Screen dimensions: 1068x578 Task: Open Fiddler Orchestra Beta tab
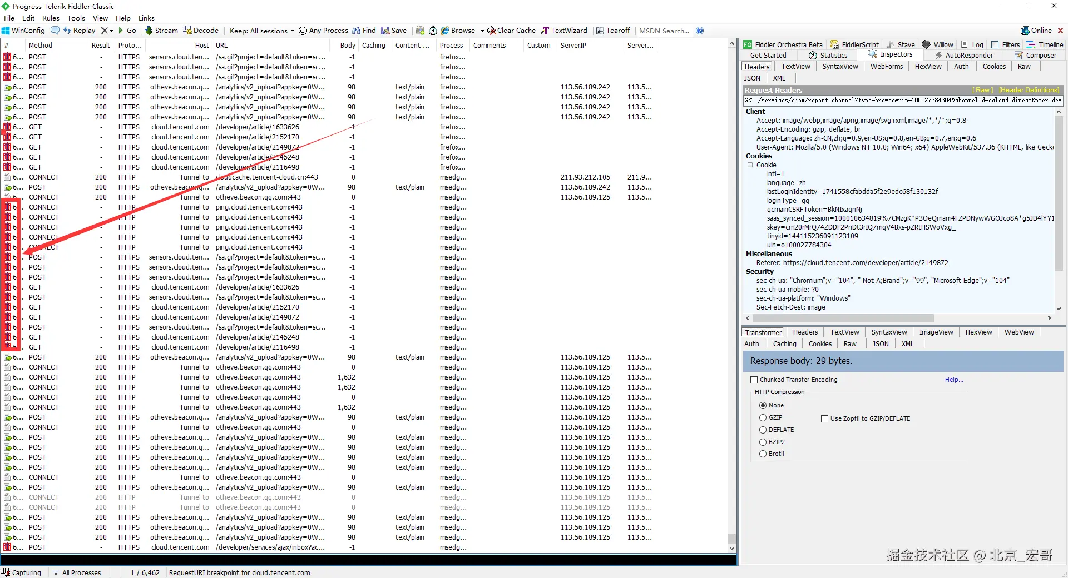[x=783, y=44]
